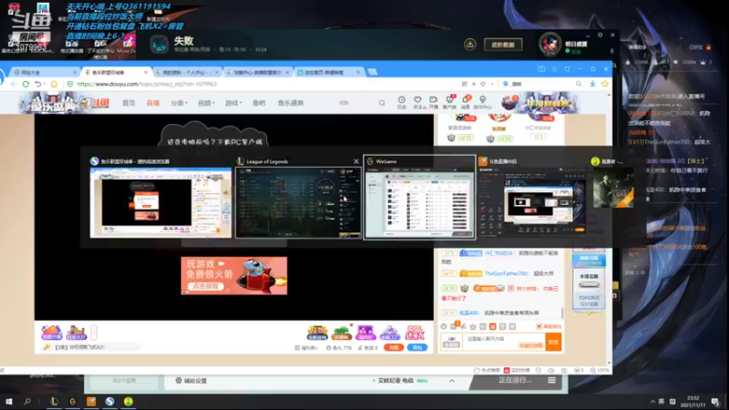Click the taskbar clock showing 23:52
This screenshot has width=729, height=410.
point(693,401)
